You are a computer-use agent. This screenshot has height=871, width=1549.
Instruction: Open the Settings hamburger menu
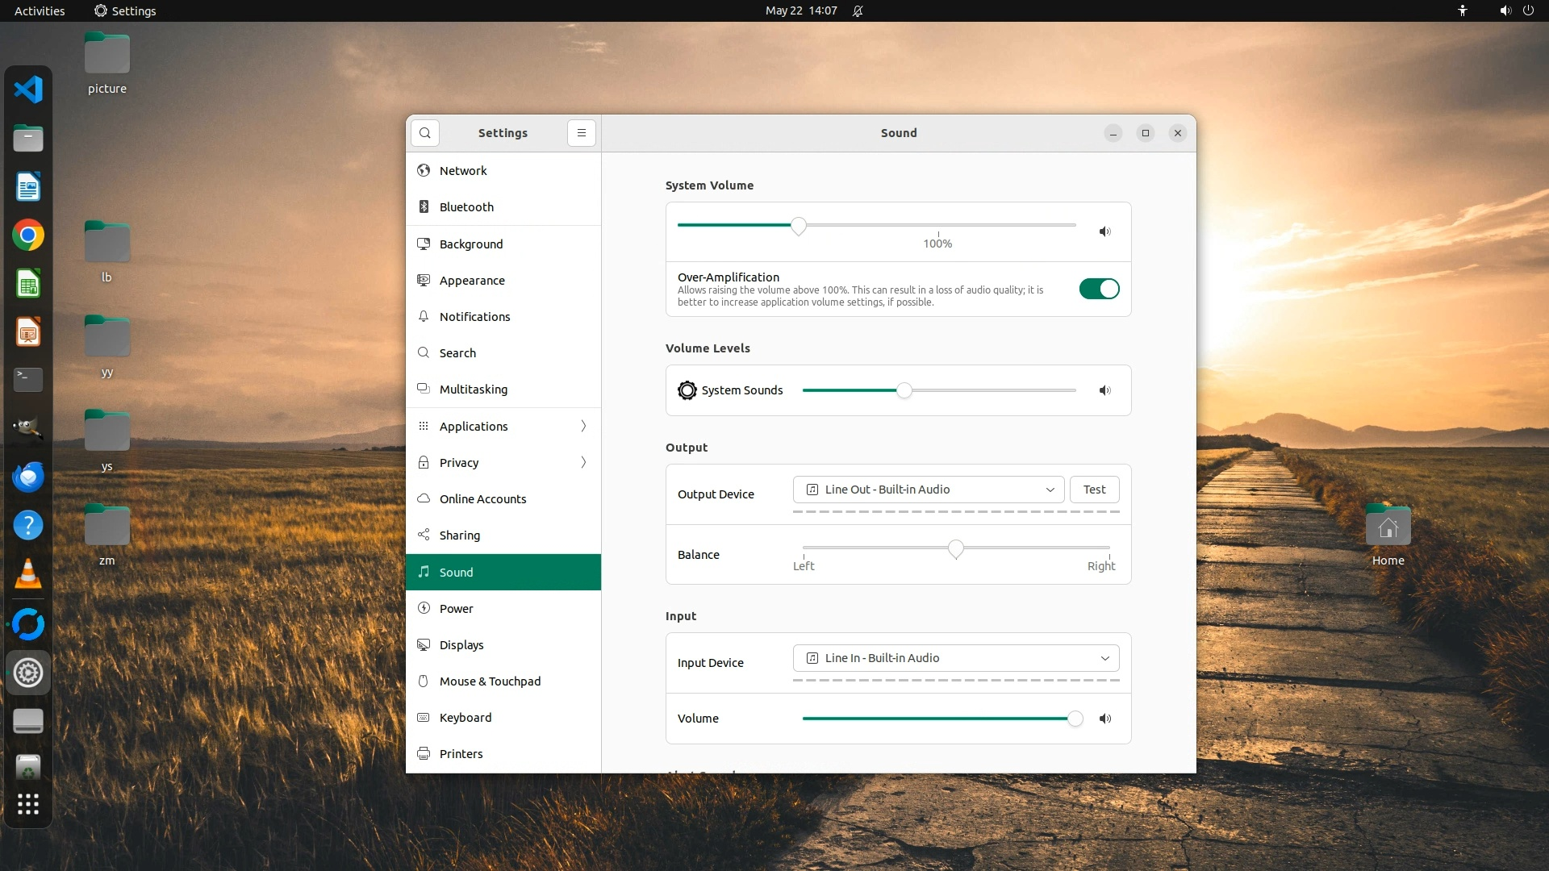tap(581, 133)
